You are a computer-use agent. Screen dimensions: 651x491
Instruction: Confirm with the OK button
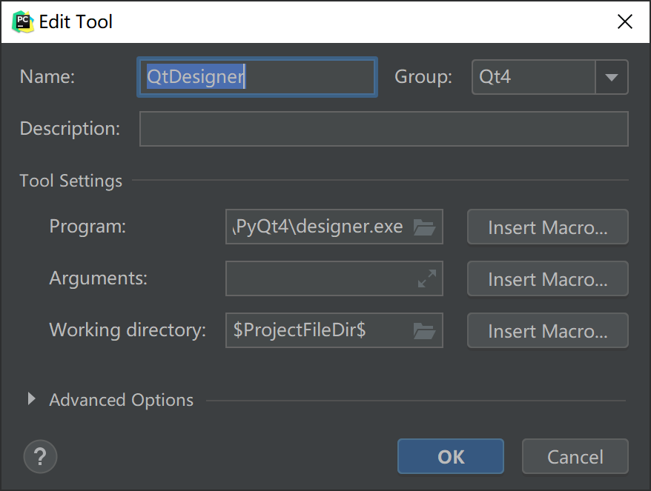point(451,457)
